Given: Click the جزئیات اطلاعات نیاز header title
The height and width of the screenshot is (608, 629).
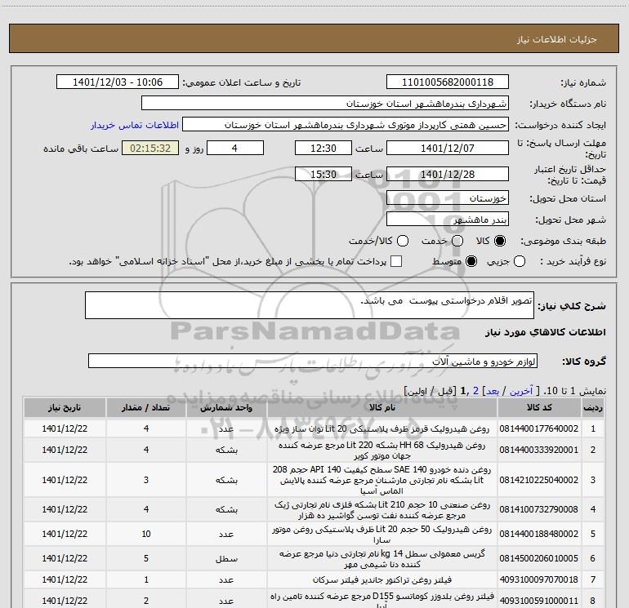Looking at the screenshot, I should (x=557, y=39).
